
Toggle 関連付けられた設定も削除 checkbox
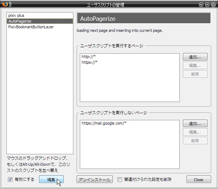tap(120, 179)
